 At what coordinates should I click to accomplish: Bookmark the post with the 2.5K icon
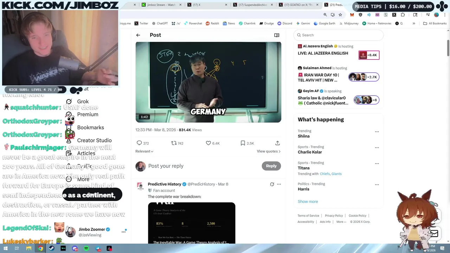(243, 143)
